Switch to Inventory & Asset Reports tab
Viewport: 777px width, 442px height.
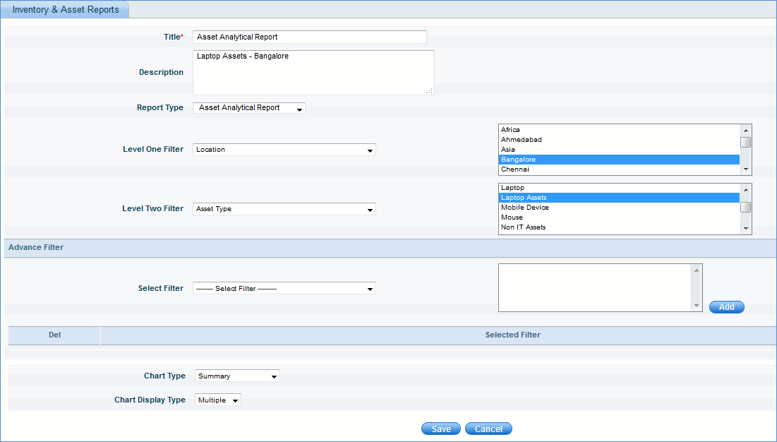pos(66,10)
